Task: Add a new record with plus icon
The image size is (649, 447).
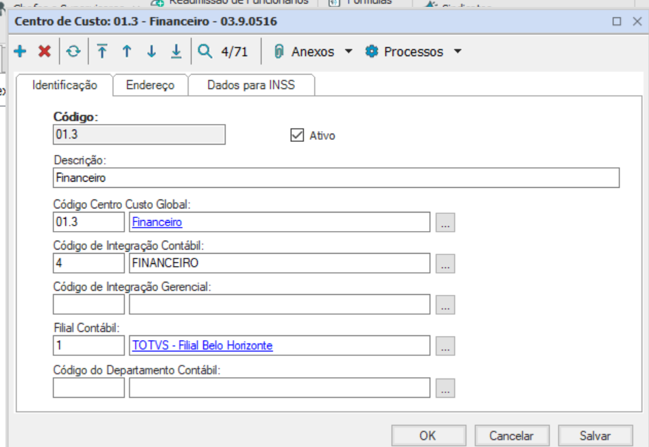Action: (20, 51)
